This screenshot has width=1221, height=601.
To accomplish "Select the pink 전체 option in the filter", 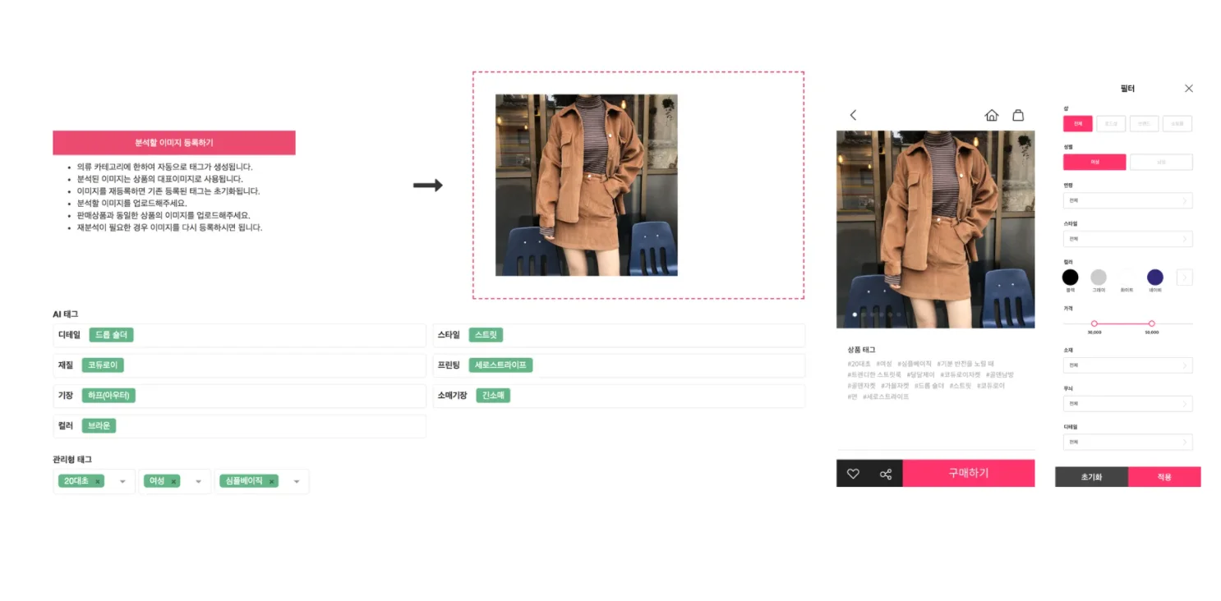I will [x=1077, y=124].
